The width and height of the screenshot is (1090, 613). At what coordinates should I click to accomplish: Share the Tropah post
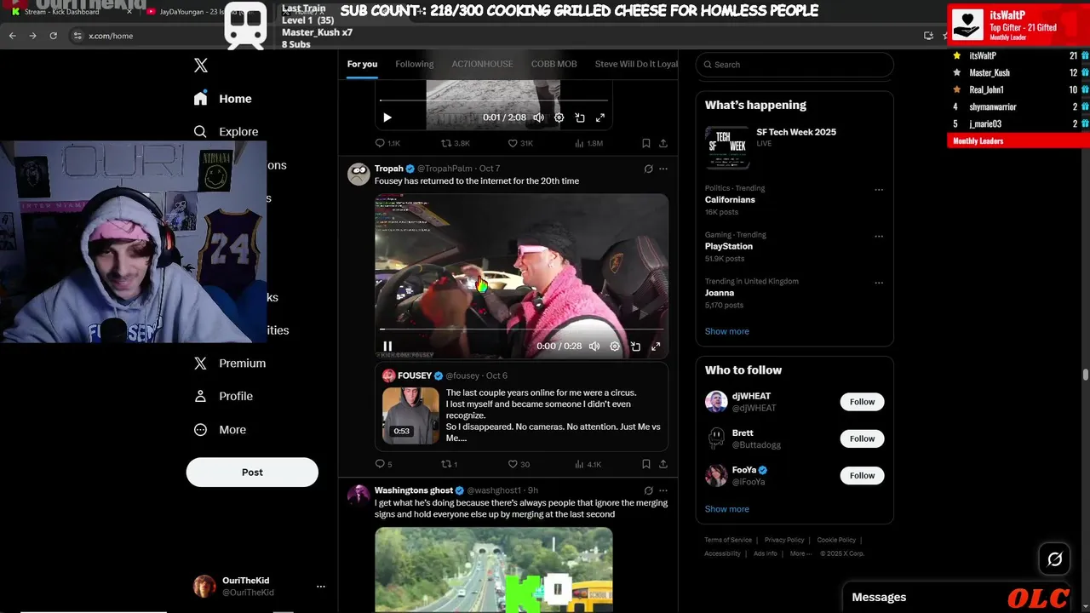pos(663,464)
